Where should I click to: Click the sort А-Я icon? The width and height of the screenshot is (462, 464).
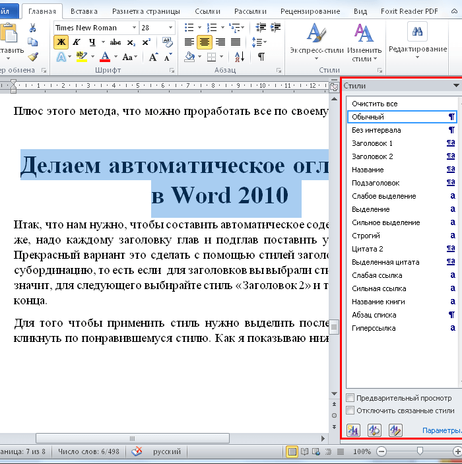240,57
